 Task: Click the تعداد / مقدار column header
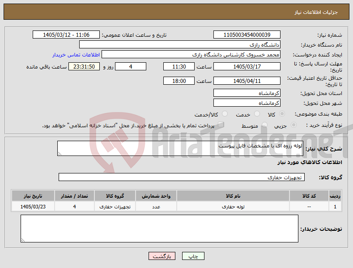click(74, 196)
